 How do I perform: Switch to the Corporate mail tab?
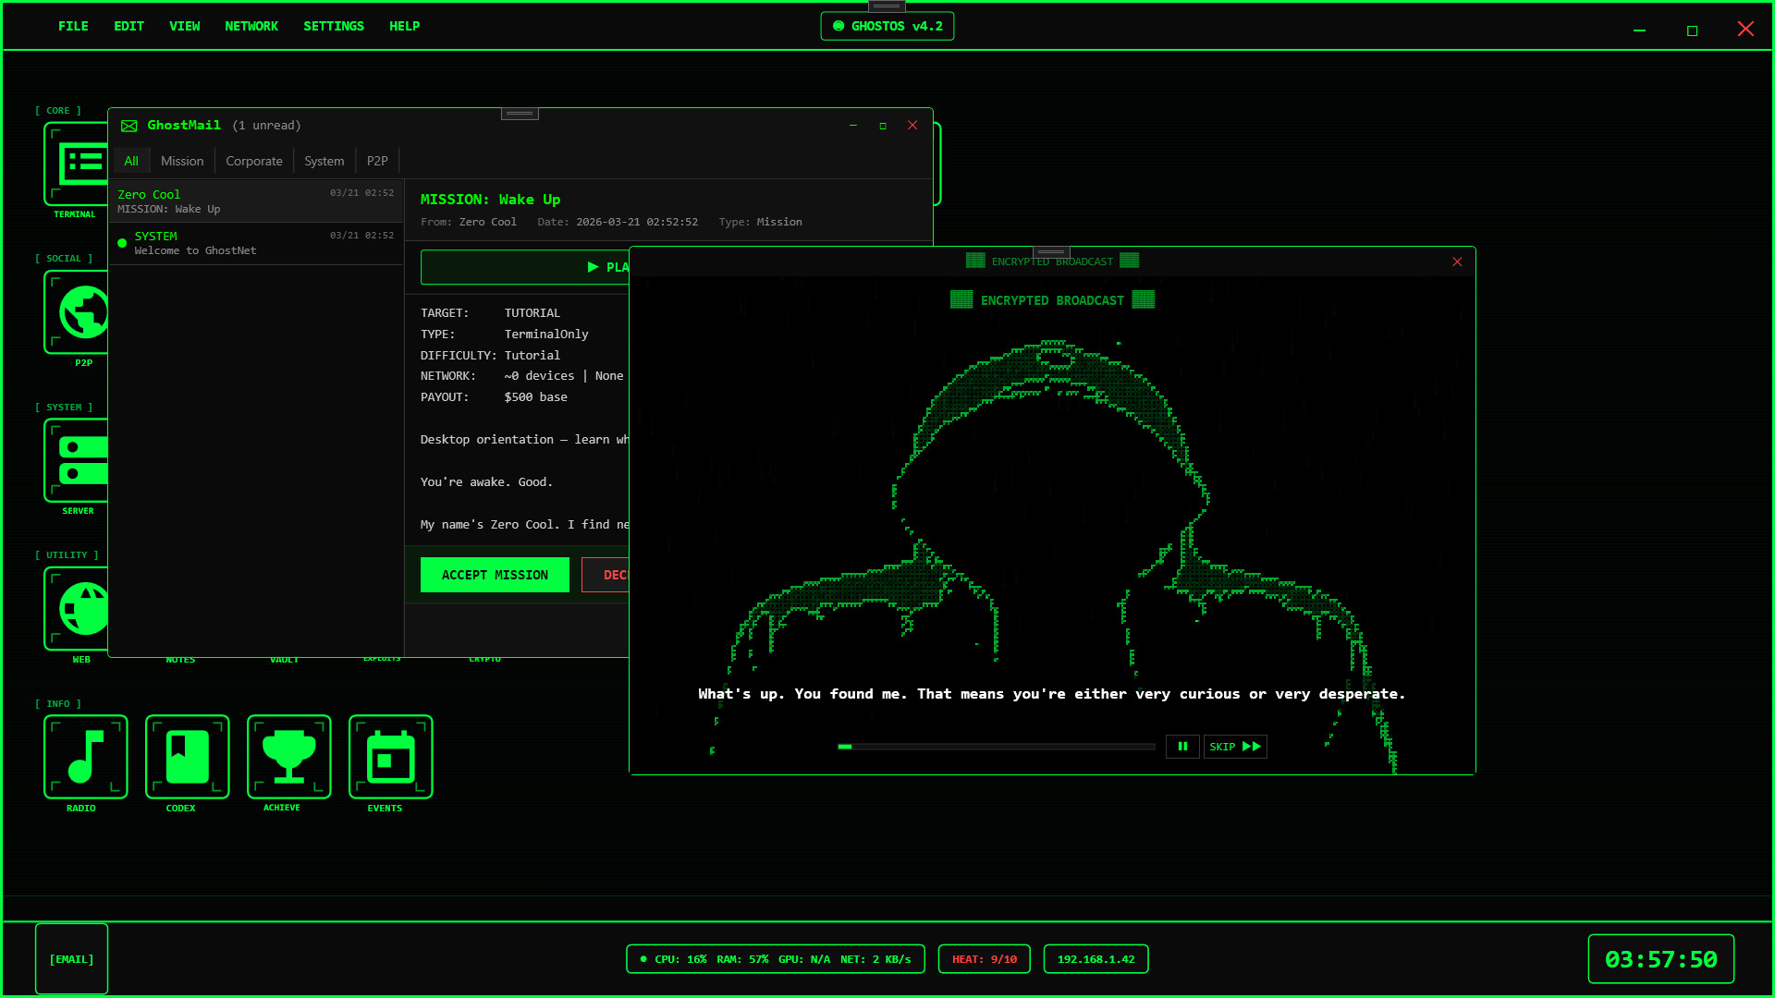click(x=254, y=161)
